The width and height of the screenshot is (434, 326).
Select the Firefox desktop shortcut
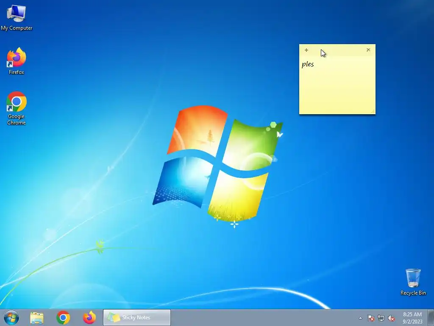pos(17,61)
